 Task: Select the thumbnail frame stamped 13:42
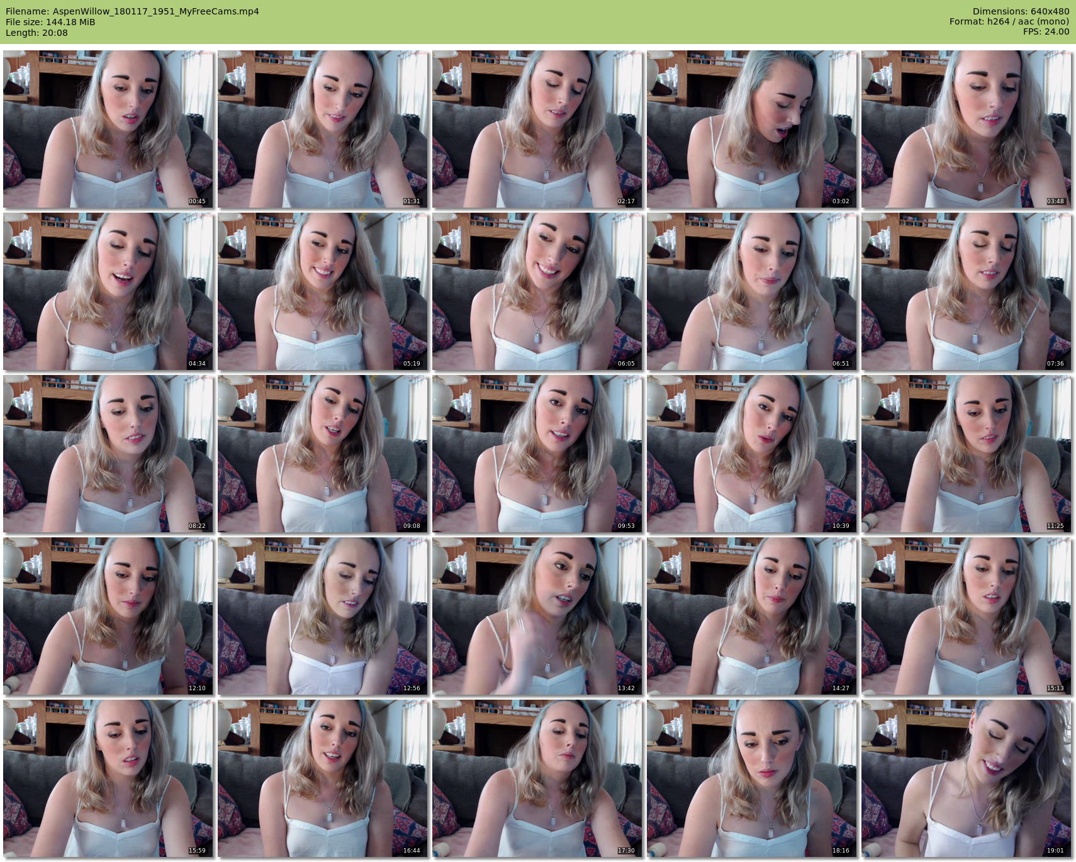point(537,616)
